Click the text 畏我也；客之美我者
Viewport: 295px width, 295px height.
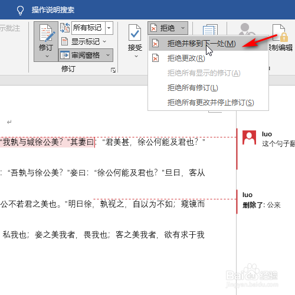[x=120, y=235]
